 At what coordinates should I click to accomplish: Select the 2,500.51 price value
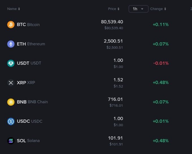click(113, 41)
